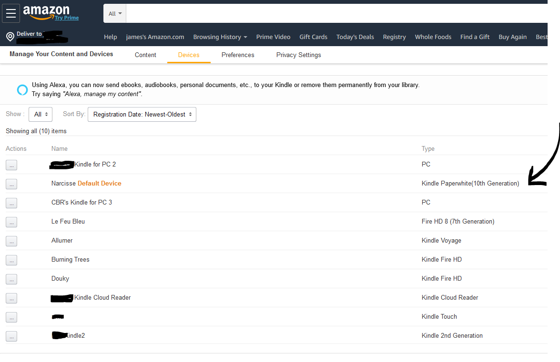Open actions for Allumer device

11,241
